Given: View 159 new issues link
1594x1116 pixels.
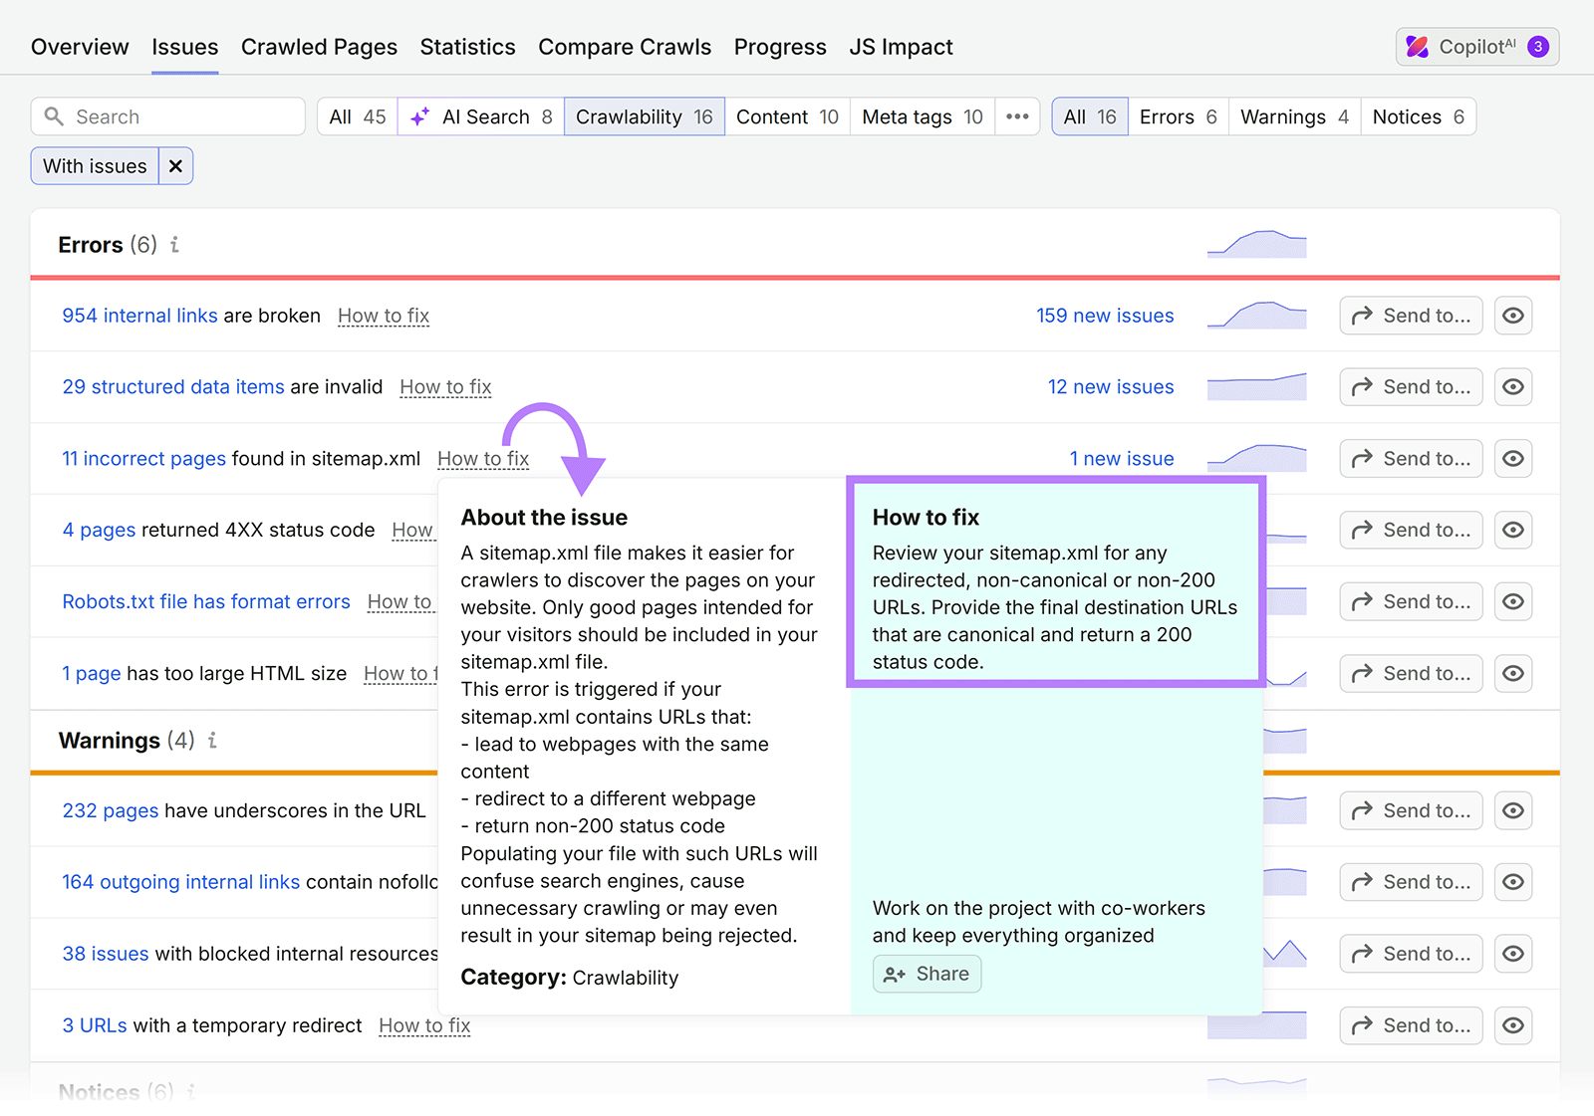Looking at the screenshot, I should (1105, 316).
